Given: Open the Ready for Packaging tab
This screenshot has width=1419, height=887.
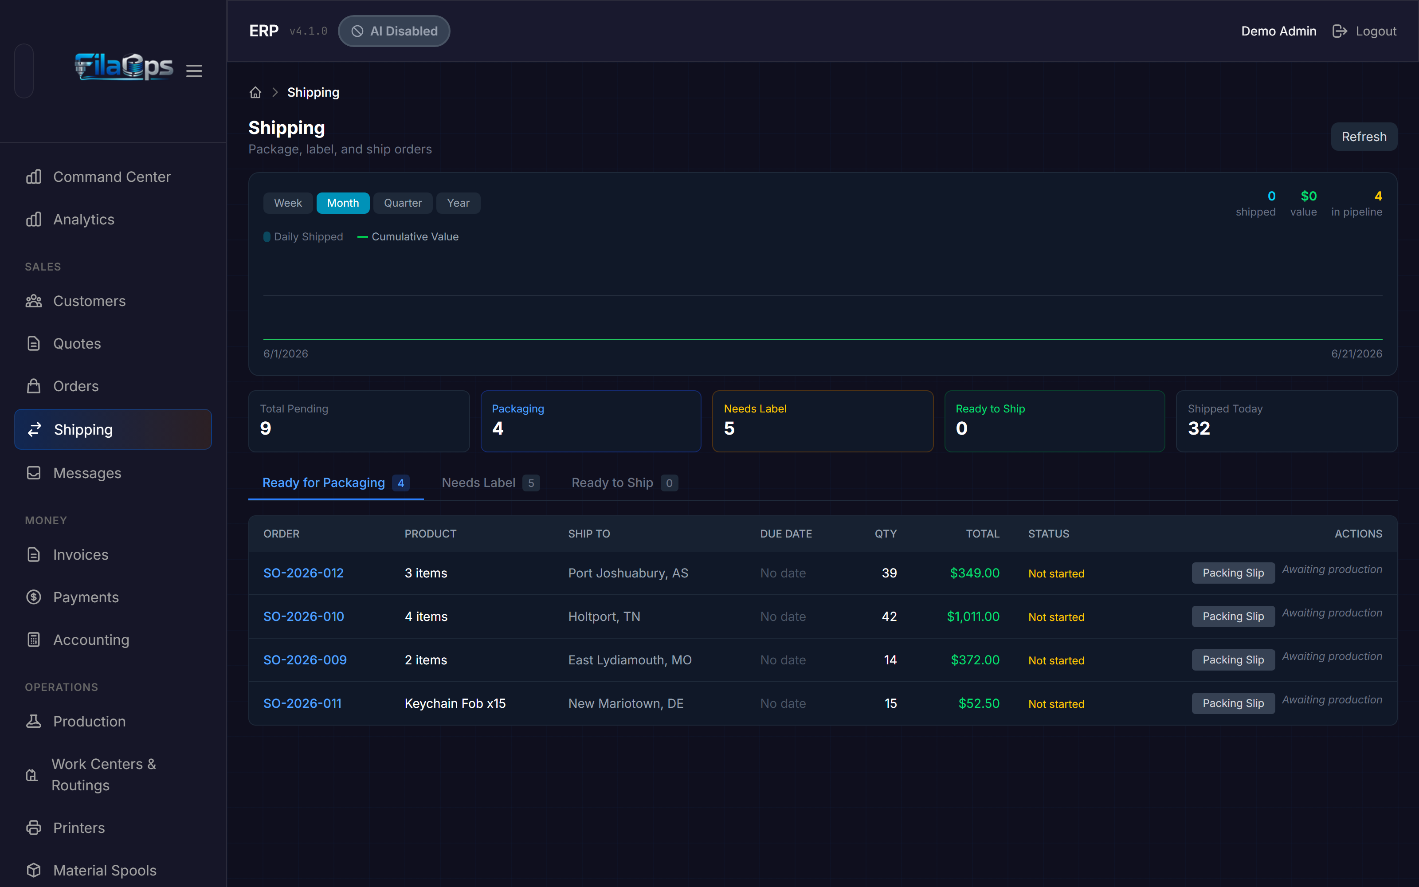Looking at the screenshot, I should (x=335, y=483).
